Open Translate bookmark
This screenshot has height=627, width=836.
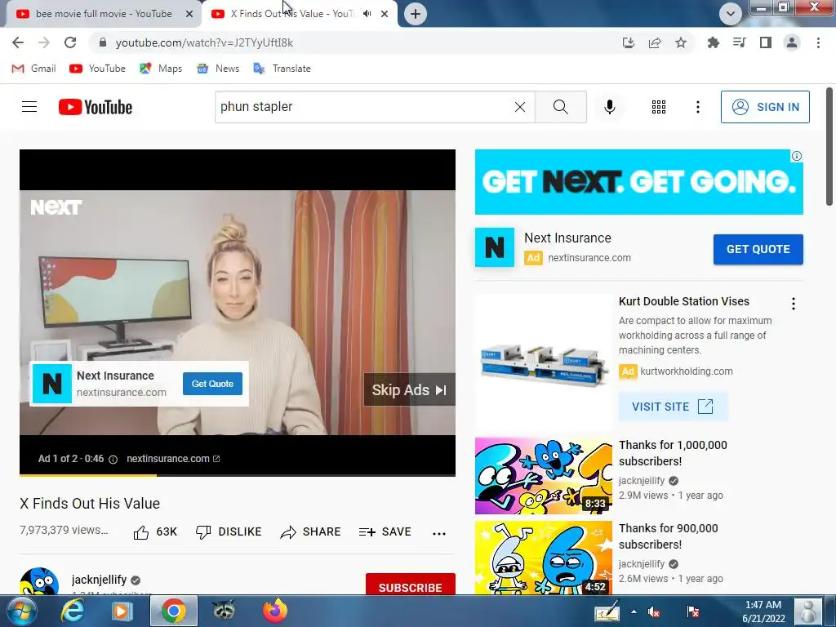[x=282, y=69]
